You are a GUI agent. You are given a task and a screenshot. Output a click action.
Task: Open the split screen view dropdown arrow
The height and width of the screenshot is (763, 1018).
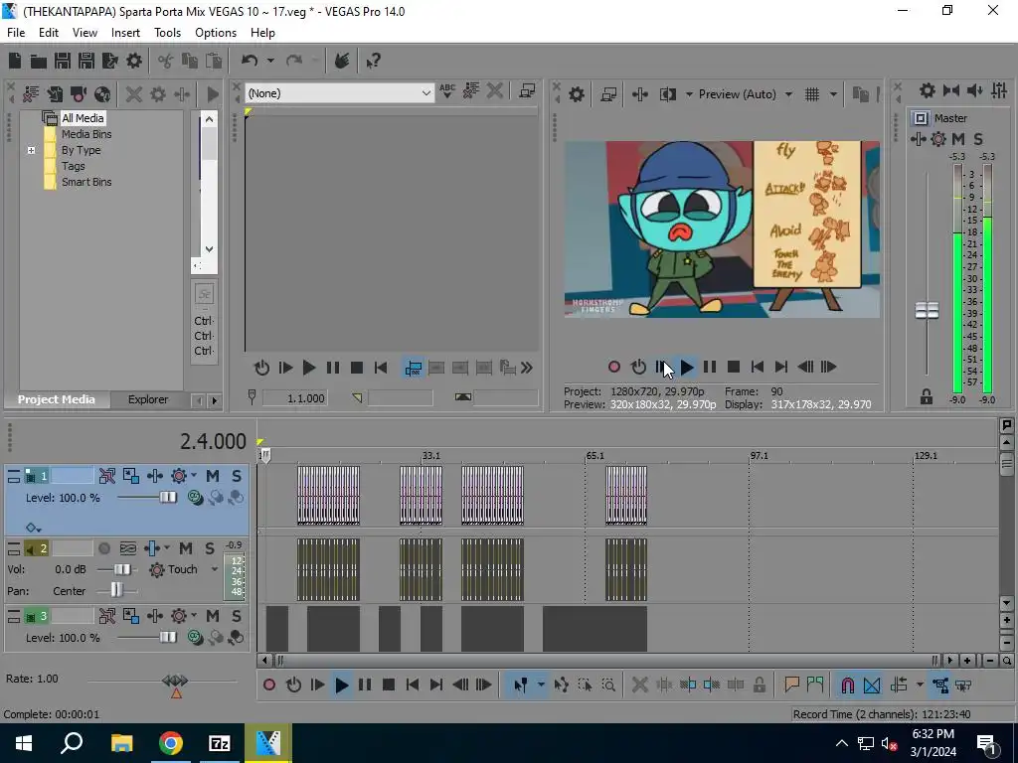click(x=689, y=94)
